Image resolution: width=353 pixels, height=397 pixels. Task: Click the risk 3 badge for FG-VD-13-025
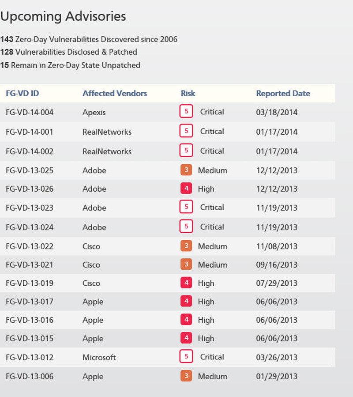point(186,170)
